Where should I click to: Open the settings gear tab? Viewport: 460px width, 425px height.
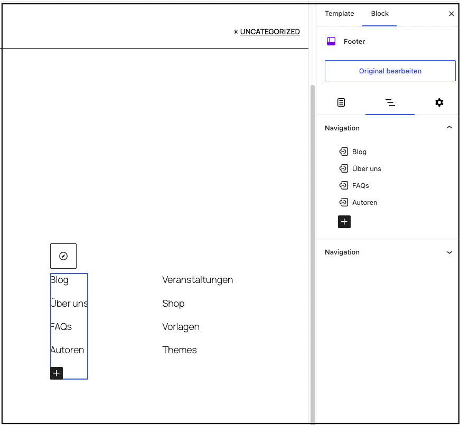coord(439,102)
